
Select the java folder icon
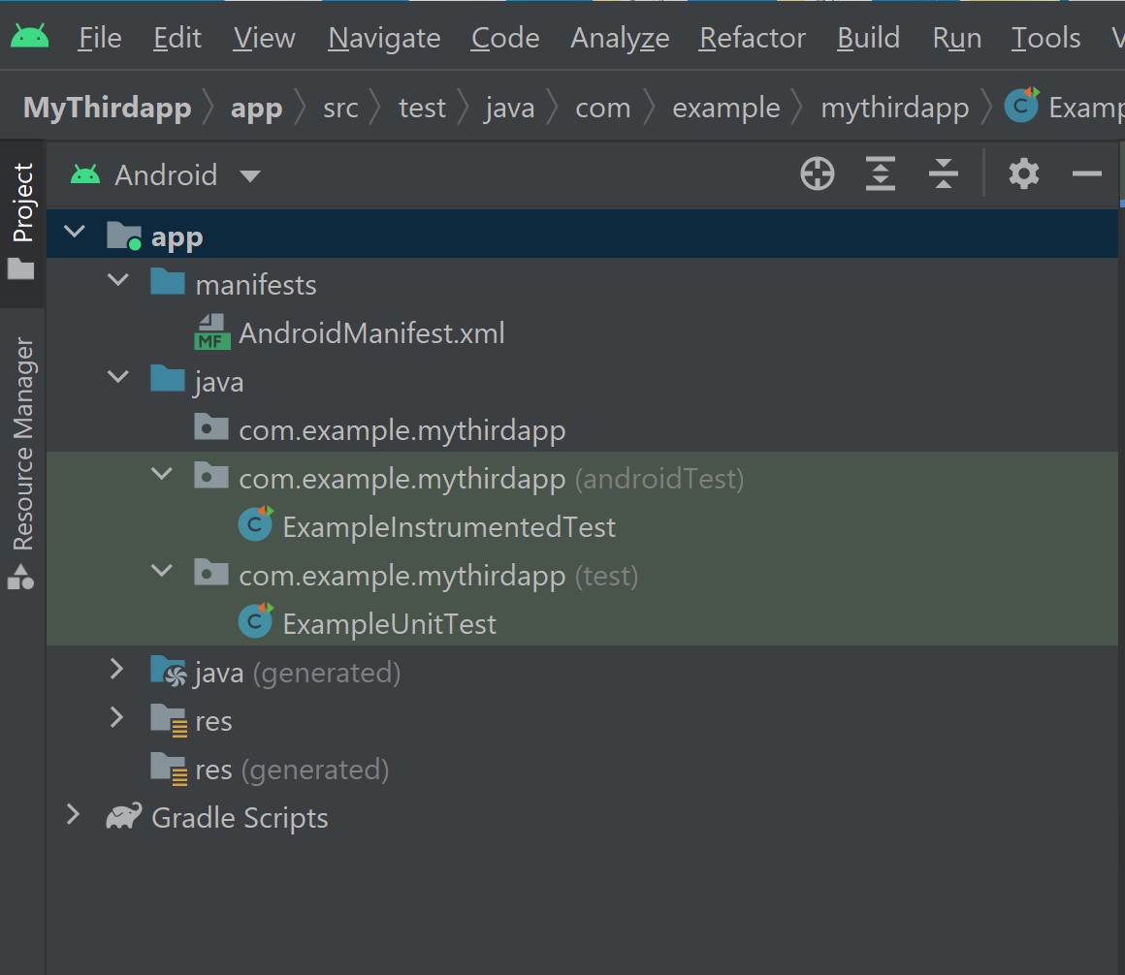pos(168,379)
